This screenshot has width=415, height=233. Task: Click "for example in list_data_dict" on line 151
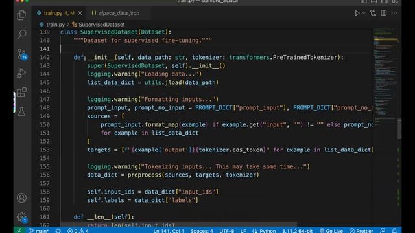(150, 133)
